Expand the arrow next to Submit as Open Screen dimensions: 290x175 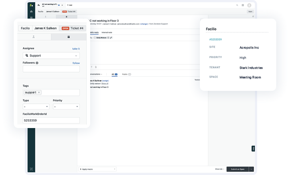point(251,169)
